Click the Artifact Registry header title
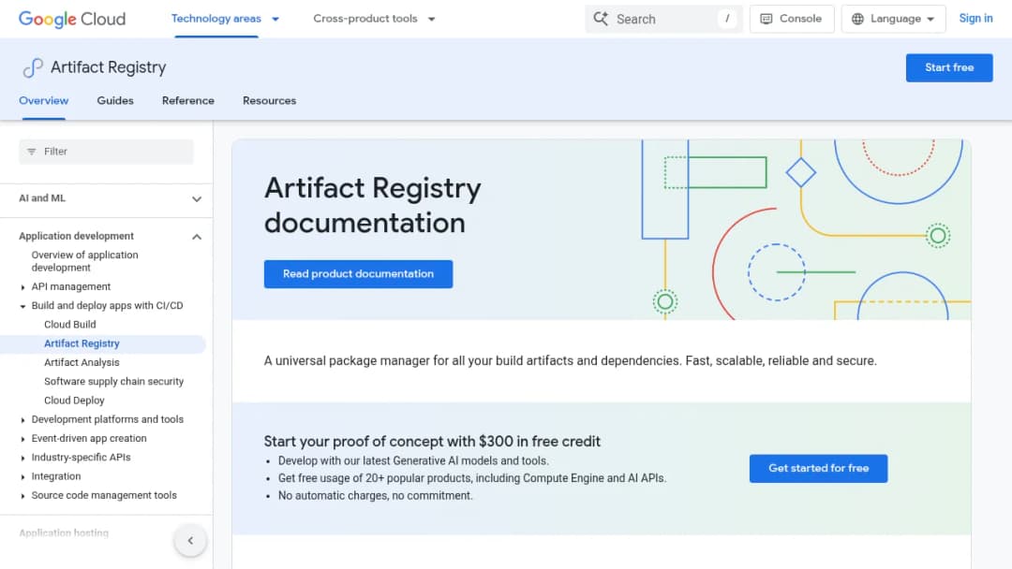Image resolution: width=1012 pixels, height=569 pixels. click(108, 67)
